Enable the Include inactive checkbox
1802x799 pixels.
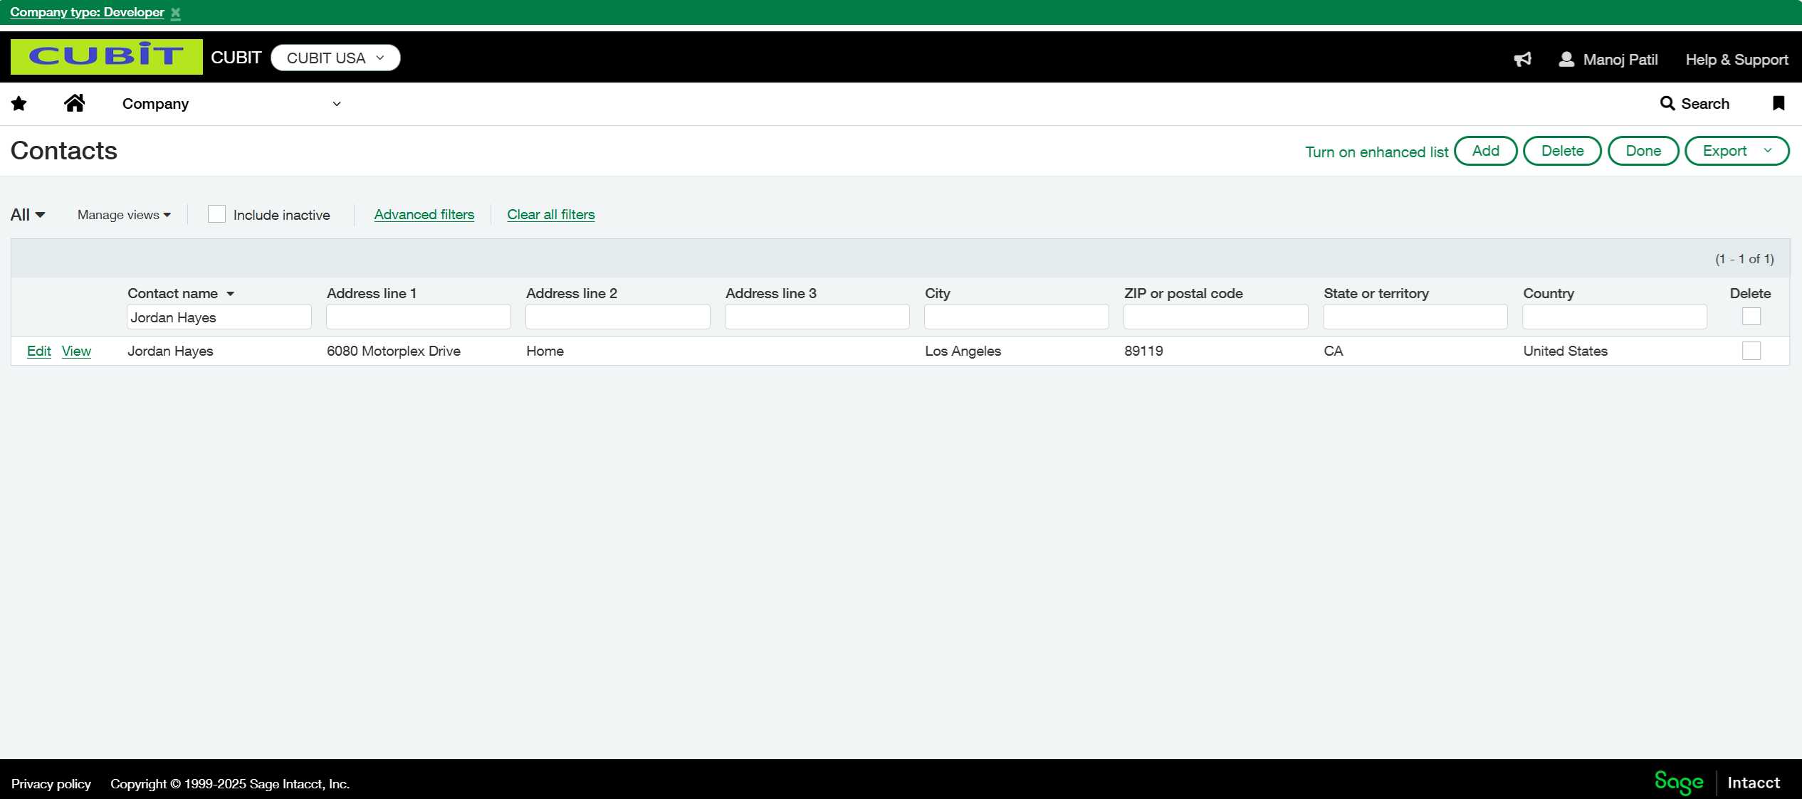216,214
